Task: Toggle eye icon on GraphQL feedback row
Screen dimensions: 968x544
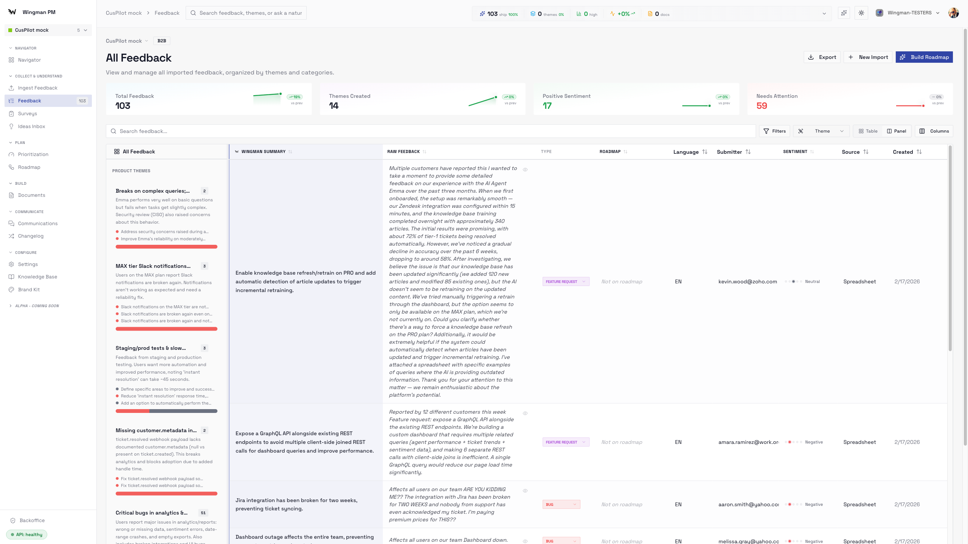Action: pos(525,413)
